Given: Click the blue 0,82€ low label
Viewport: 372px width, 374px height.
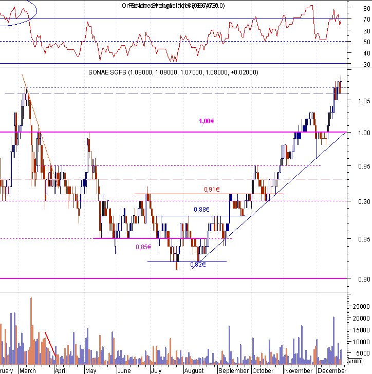Looking at the screenshot, I should click(x=198, y=264).
